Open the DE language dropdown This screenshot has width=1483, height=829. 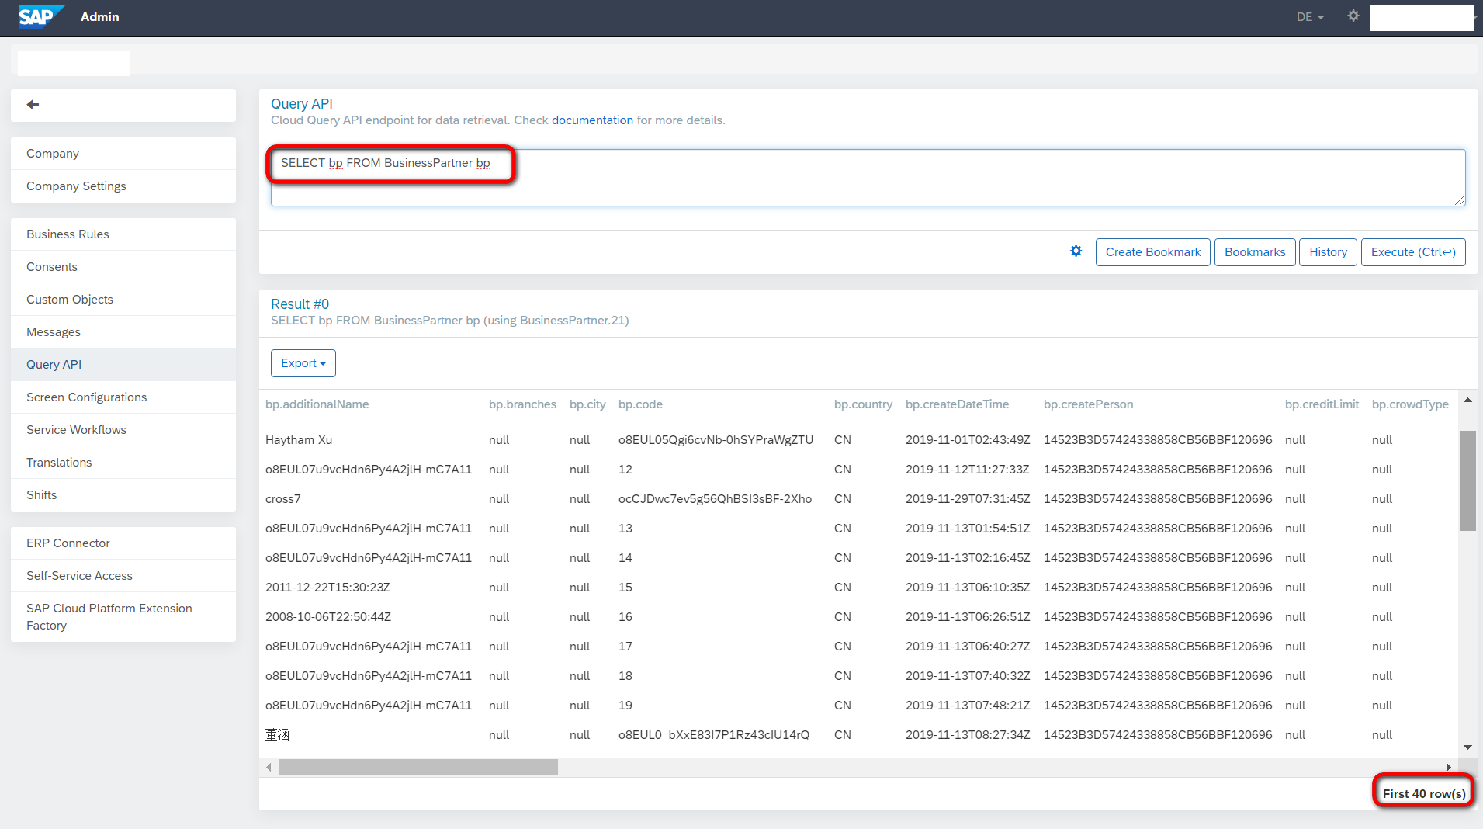tap(1310, 17)
